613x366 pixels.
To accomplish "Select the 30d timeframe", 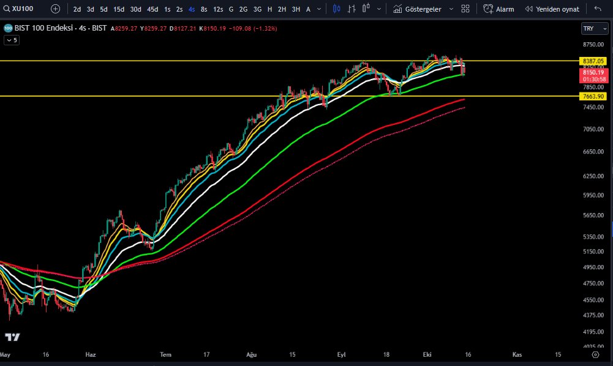I will 136,9.
